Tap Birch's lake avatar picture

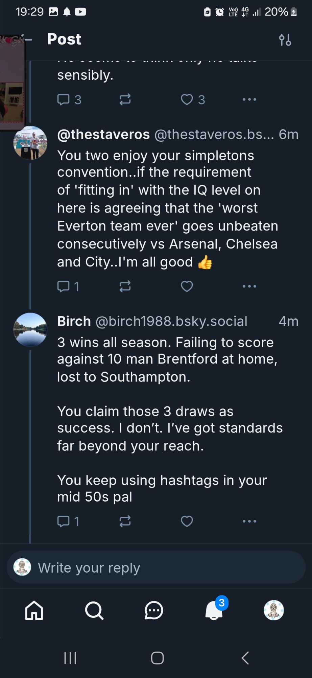[x=30, y=330]
